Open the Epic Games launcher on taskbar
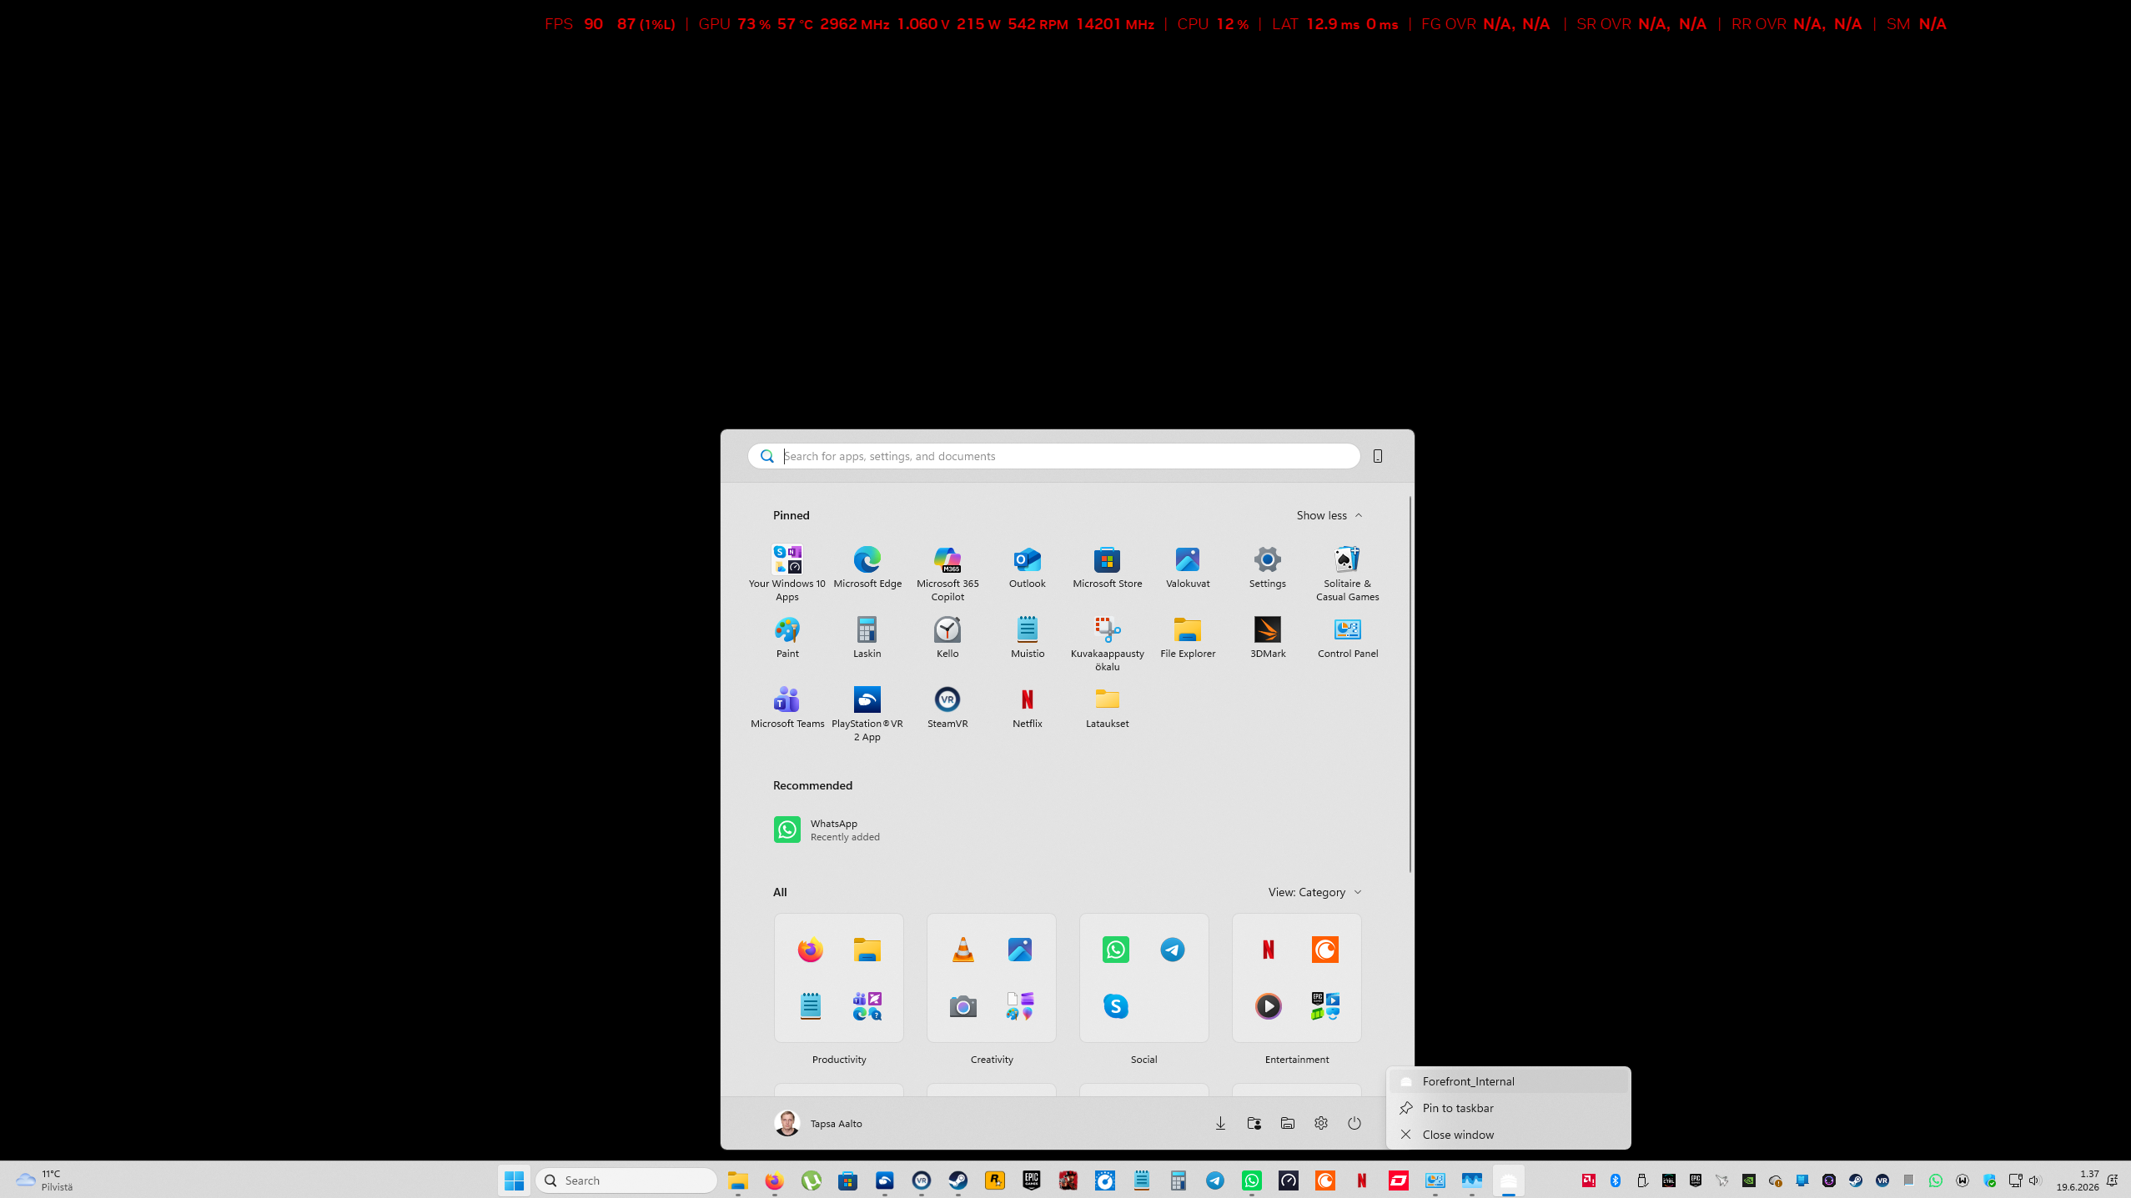The width and height of the screenshot is (2131, 1198). (x=1031, y=1180)
